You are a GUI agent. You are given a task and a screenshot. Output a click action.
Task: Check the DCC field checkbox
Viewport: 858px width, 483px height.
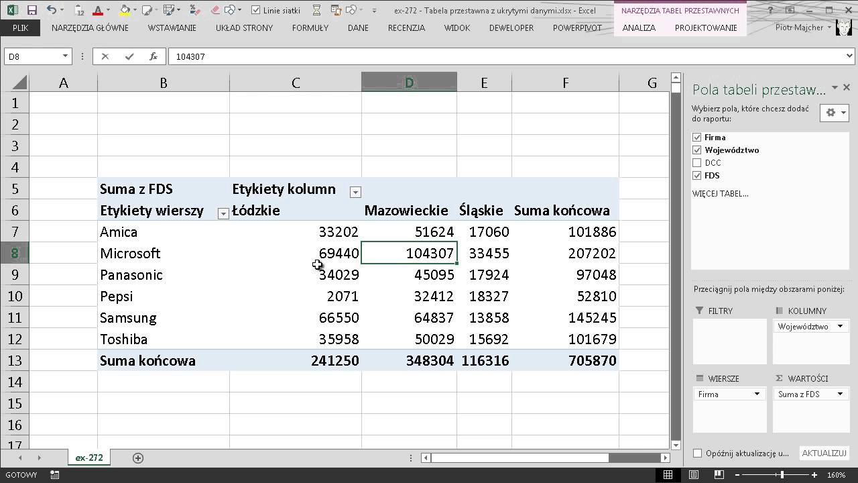pyautogui.click(x=697, y=162)
